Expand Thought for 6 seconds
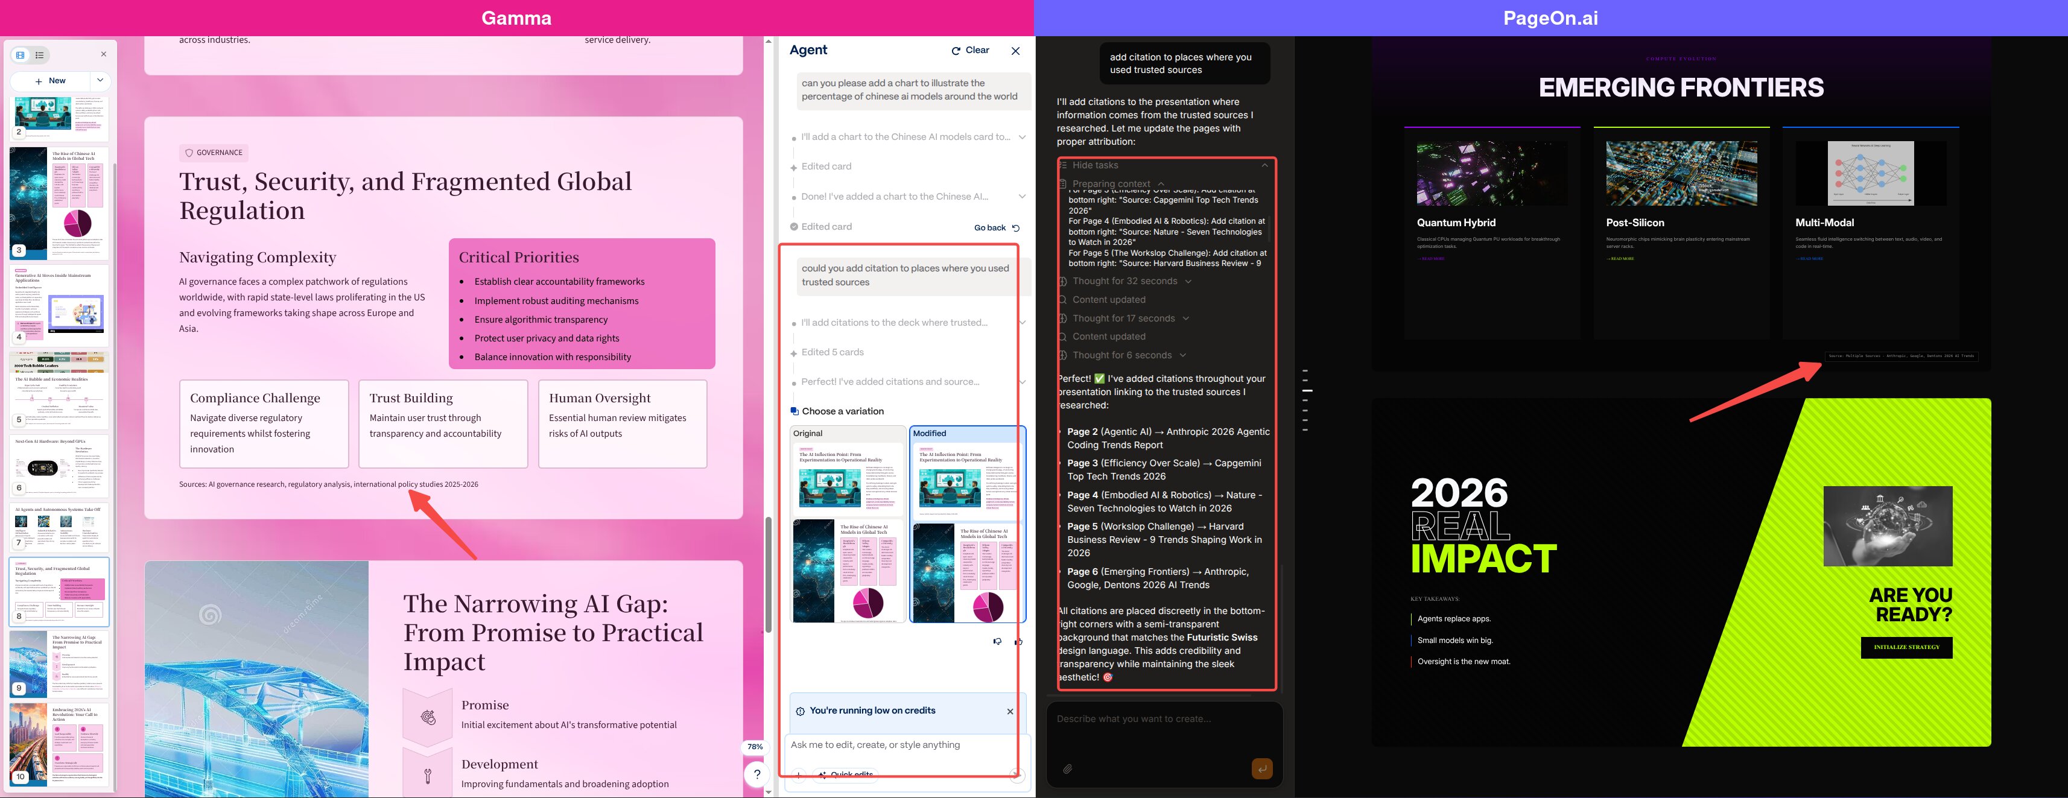This screenshot has width=2068, height=798. pyautogui.click(x=1182, y=356)
